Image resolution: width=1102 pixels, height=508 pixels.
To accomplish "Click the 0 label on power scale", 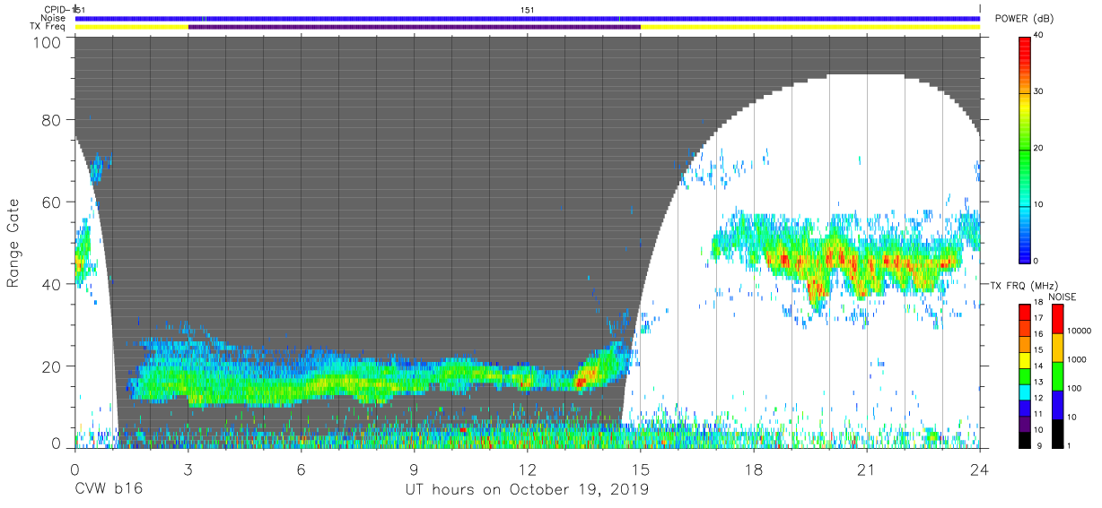I will point(1036,261).
